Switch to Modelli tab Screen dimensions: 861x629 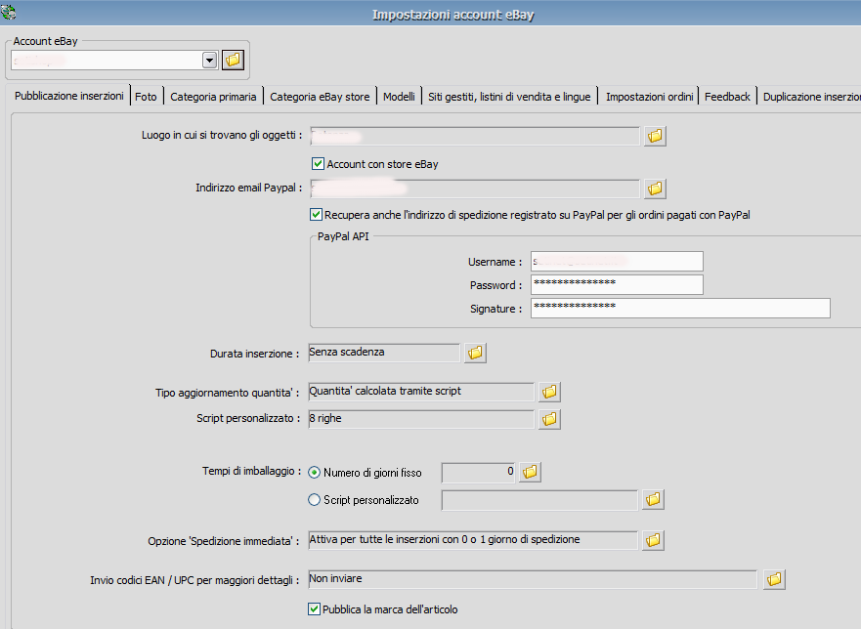(x=399, y=97)
